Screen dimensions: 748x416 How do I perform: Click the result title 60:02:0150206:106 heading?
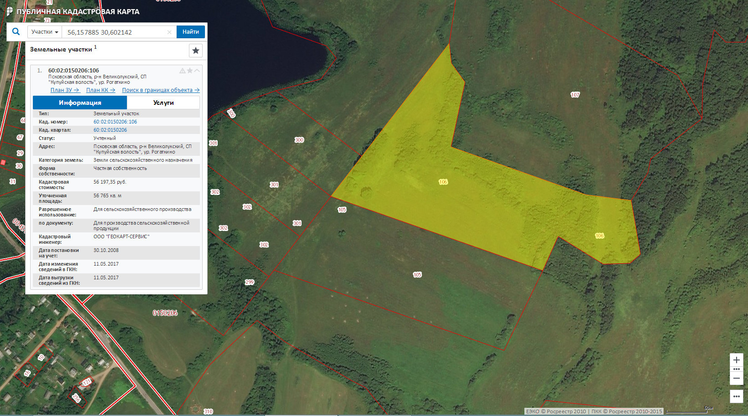tap(73, 71)
